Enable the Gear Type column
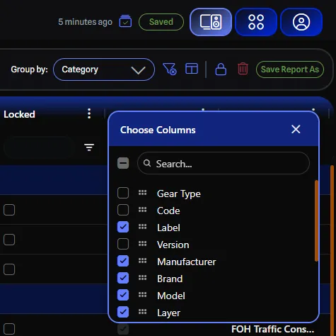Viewport: 336px width, 336px height. click(x=123, y=193)
